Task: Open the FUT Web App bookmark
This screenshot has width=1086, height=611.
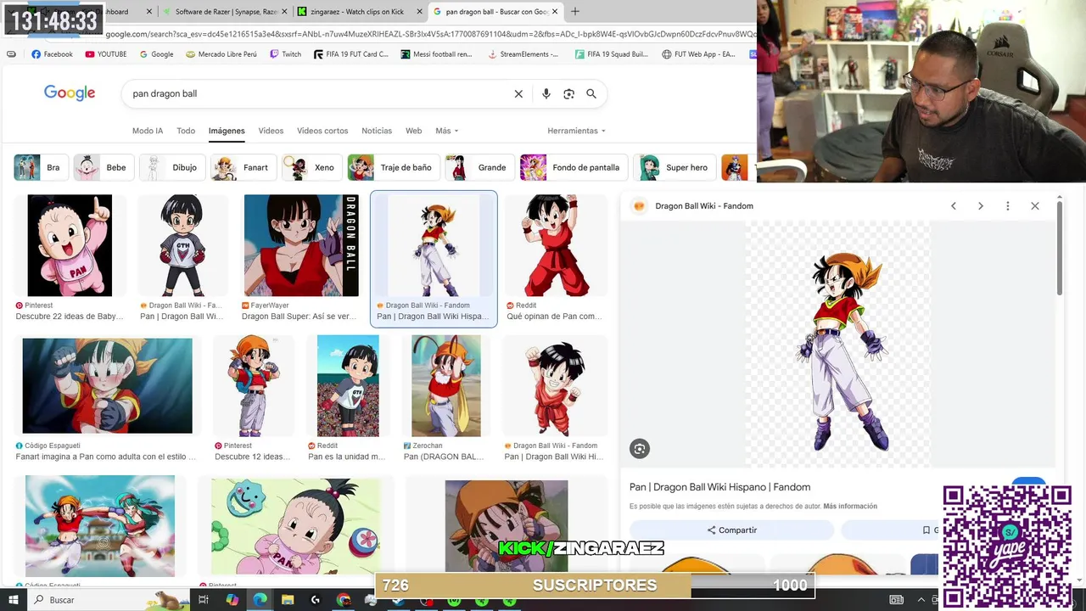Action: click(699, 54)
